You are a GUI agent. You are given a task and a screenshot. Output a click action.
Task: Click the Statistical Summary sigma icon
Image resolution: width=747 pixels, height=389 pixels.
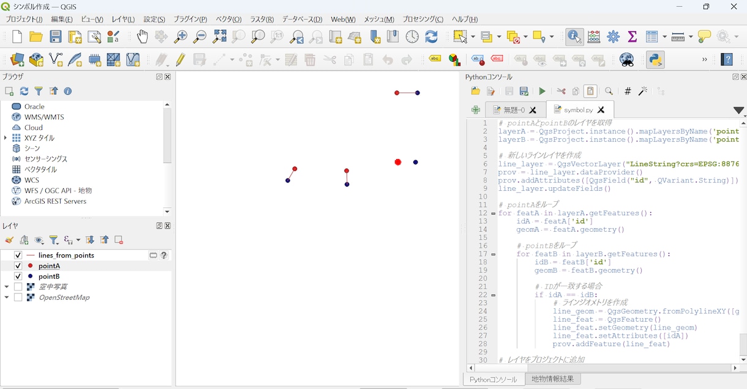633,37
